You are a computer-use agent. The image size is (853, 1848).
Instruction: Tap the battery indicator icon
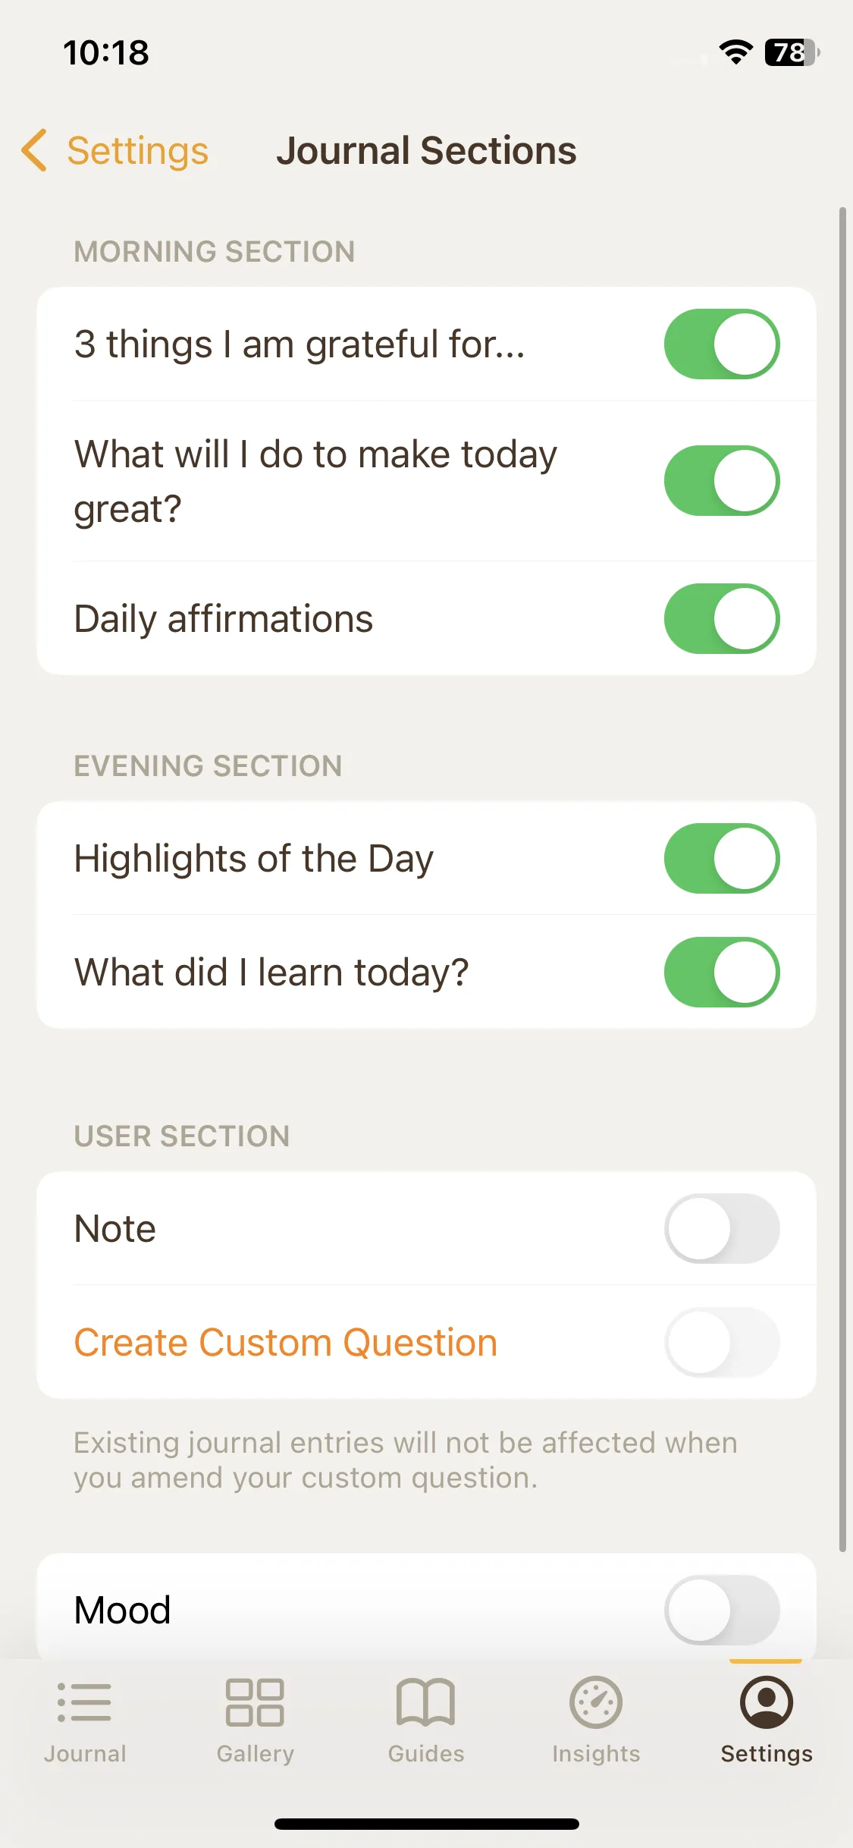click(x=792, y=52)
